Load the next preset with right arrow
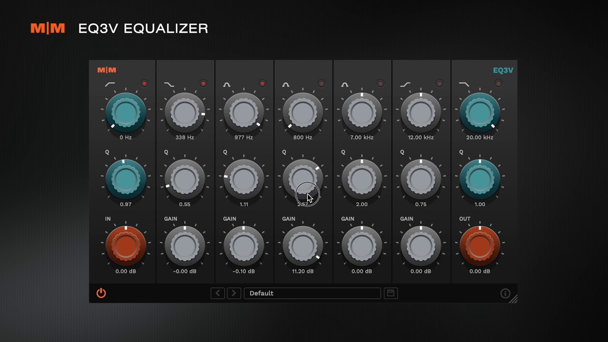Viewport: 608px width, 342px height. coord(234,293)
